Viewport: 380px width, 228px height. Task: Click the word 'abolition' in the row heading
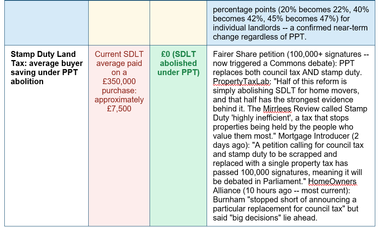[27, 81]
